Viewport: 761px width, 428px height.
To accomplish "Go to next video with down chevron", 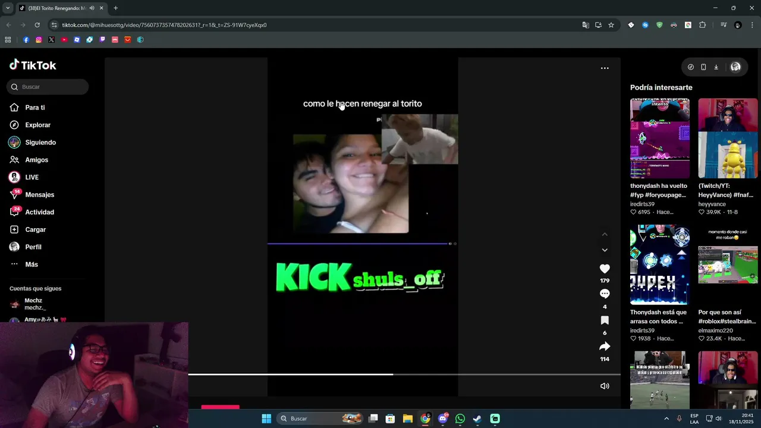I will [605, 250].
